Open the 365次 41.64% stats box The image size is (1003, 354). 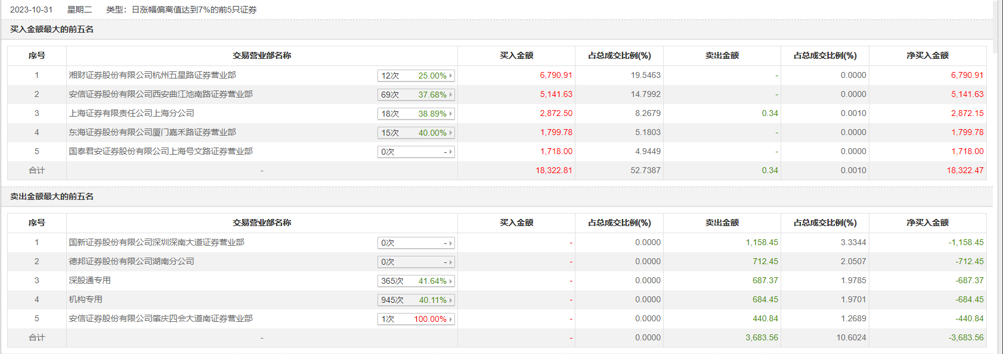[416, 281]
